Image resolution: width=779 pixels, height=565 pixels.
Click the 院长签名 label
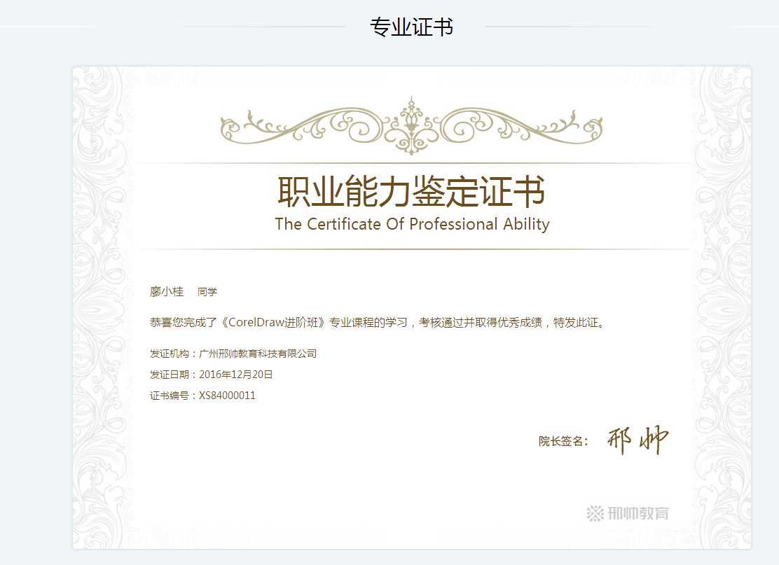click(563, 441)
